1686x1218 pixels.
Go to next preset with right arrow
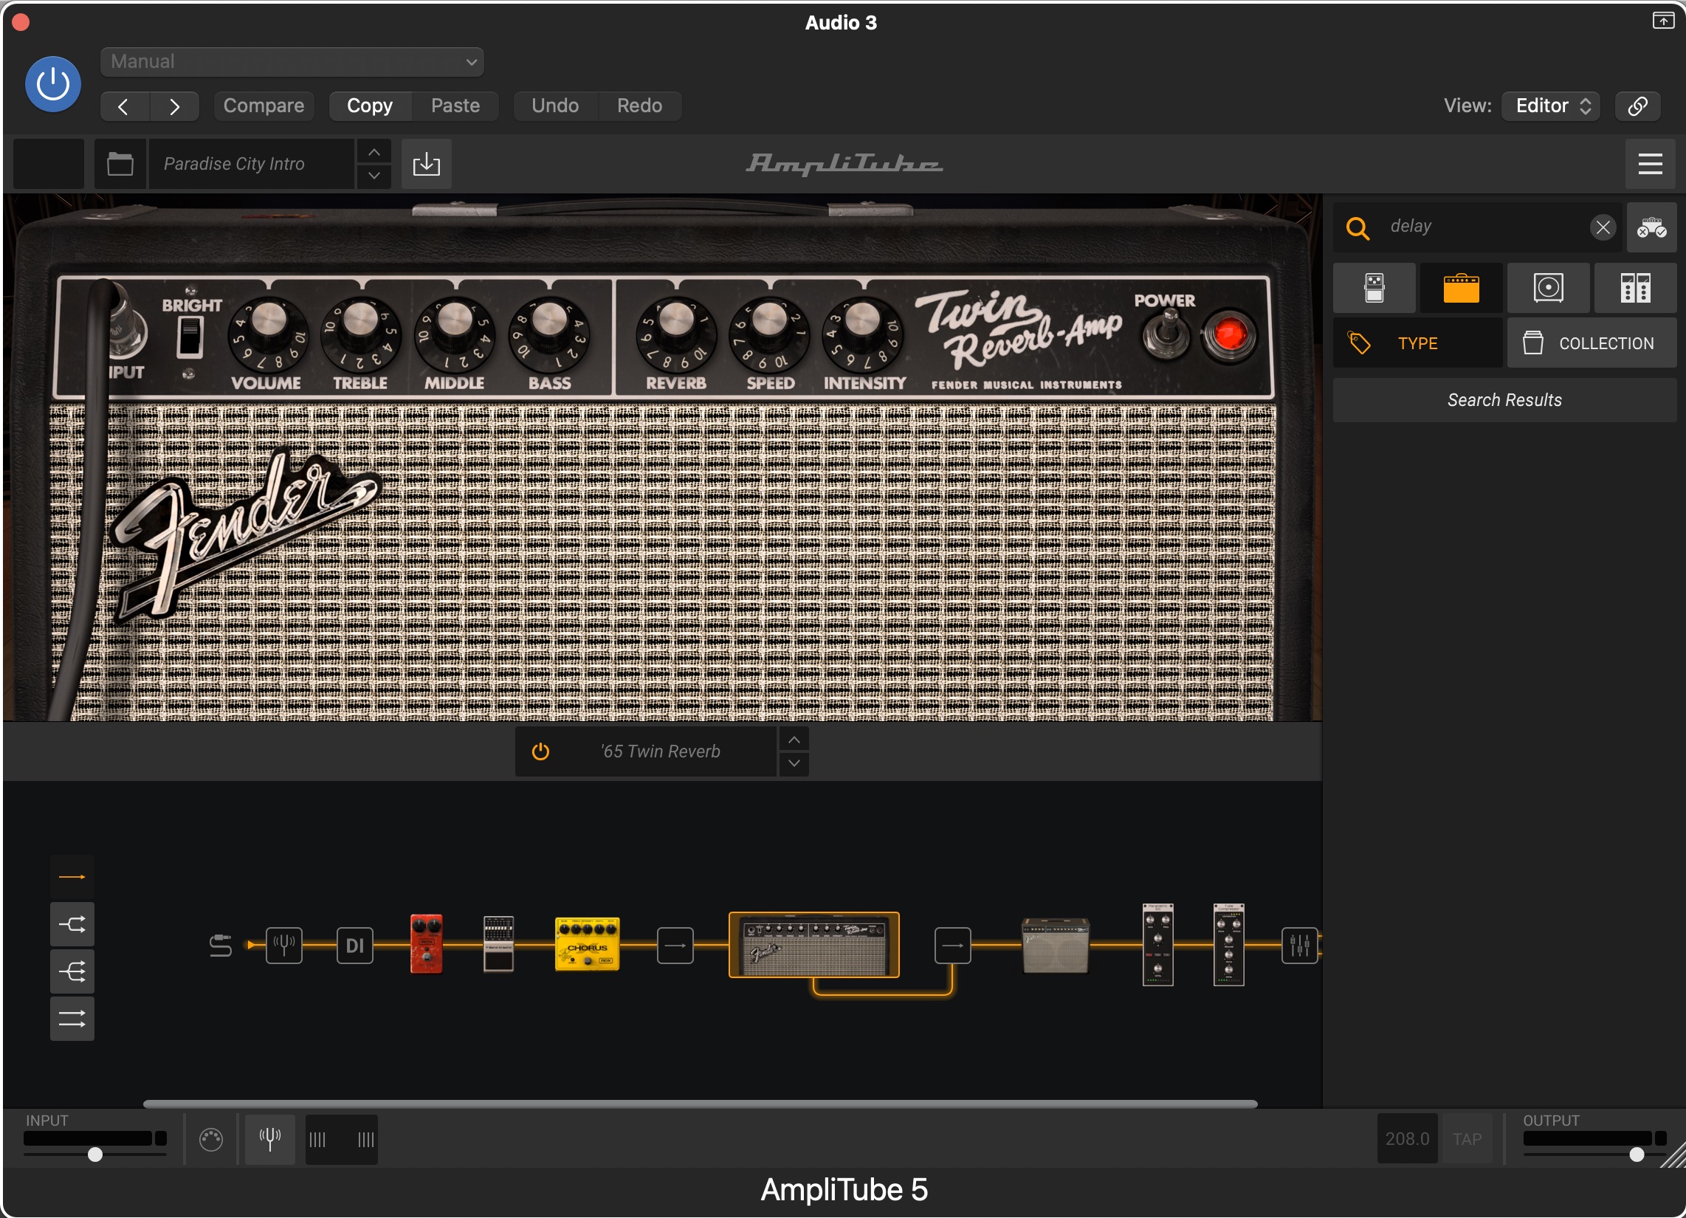coord(174,106)
